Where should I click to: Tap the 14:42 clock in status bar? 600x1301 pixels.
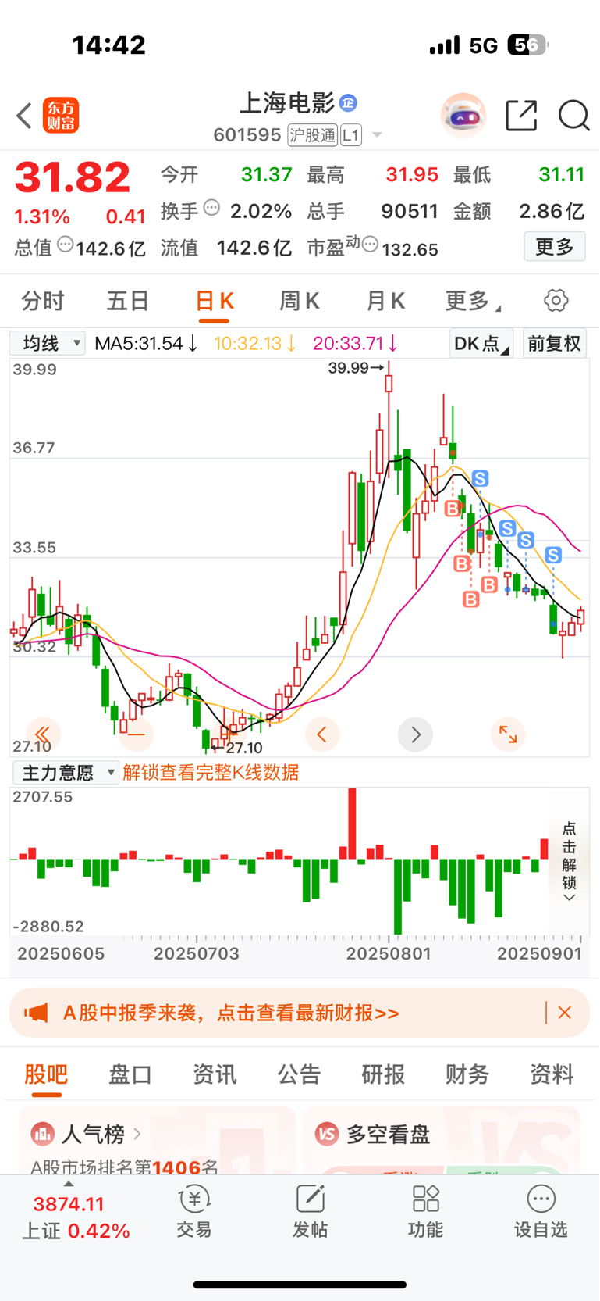tap(109, 45)
